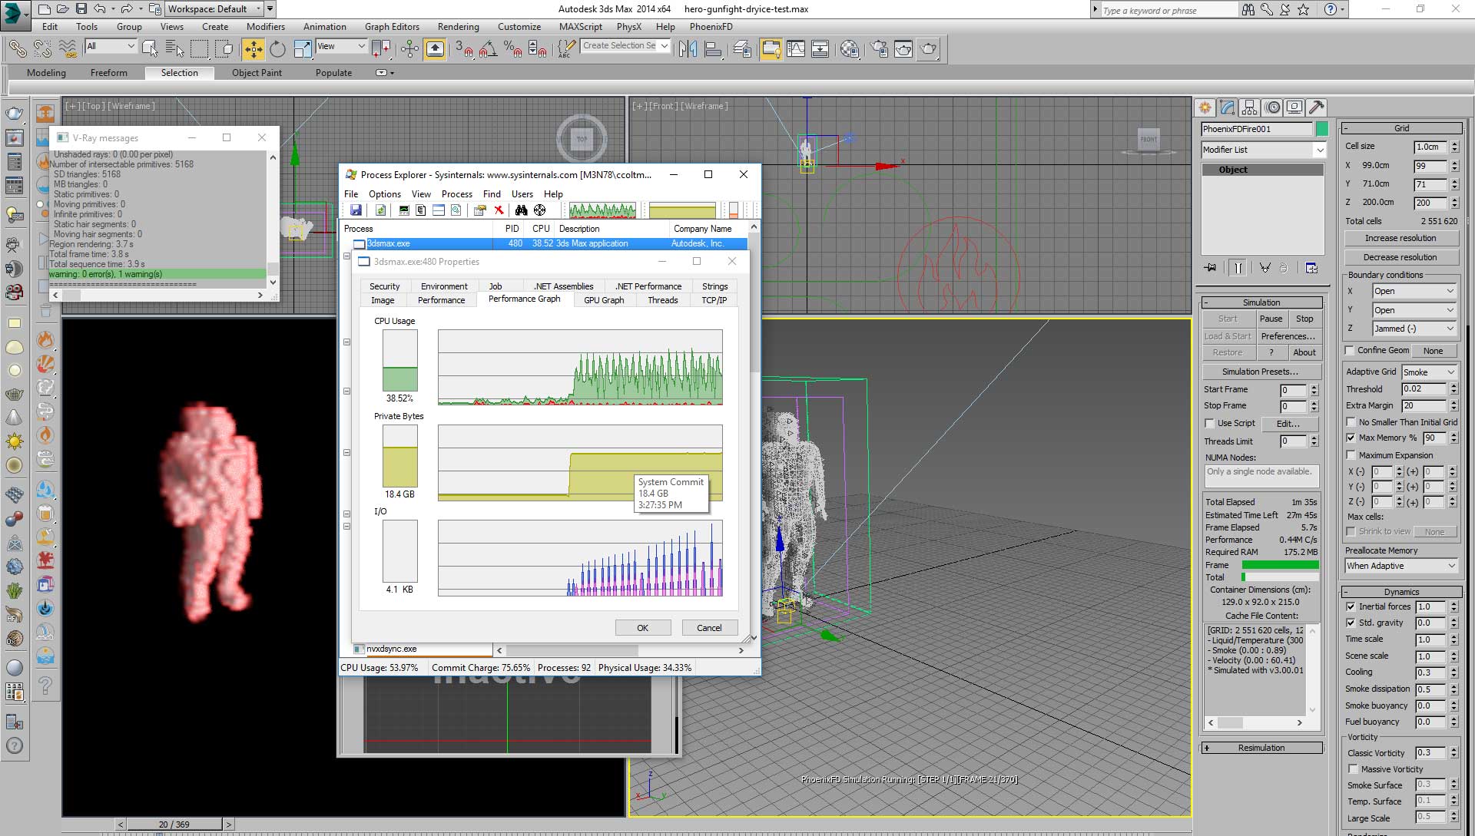
Task: Switch to the Threads tab
Action: pyautogui.click(x=662, y=300)
